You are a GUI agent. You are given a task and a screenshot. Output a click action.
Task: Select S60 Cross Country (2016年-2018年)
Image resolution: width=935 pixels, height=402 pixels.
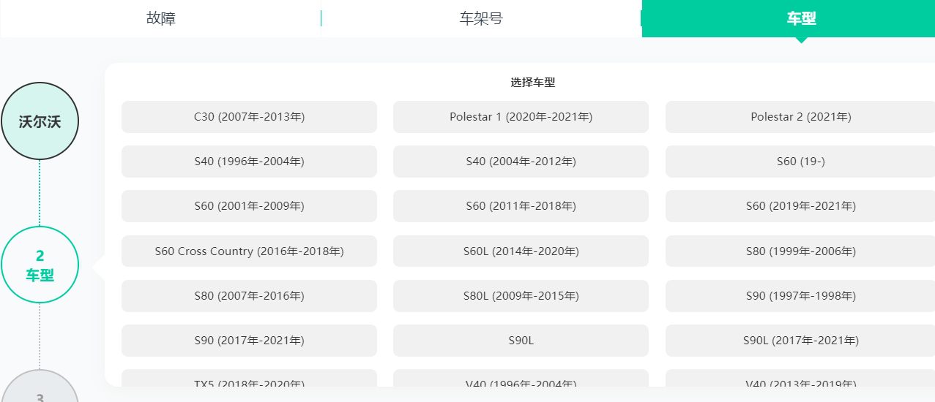coord(249,251)
